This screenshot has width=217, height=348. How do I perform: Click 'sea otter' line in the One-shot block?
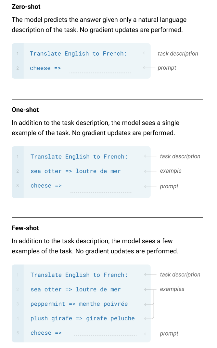point(75,171)
